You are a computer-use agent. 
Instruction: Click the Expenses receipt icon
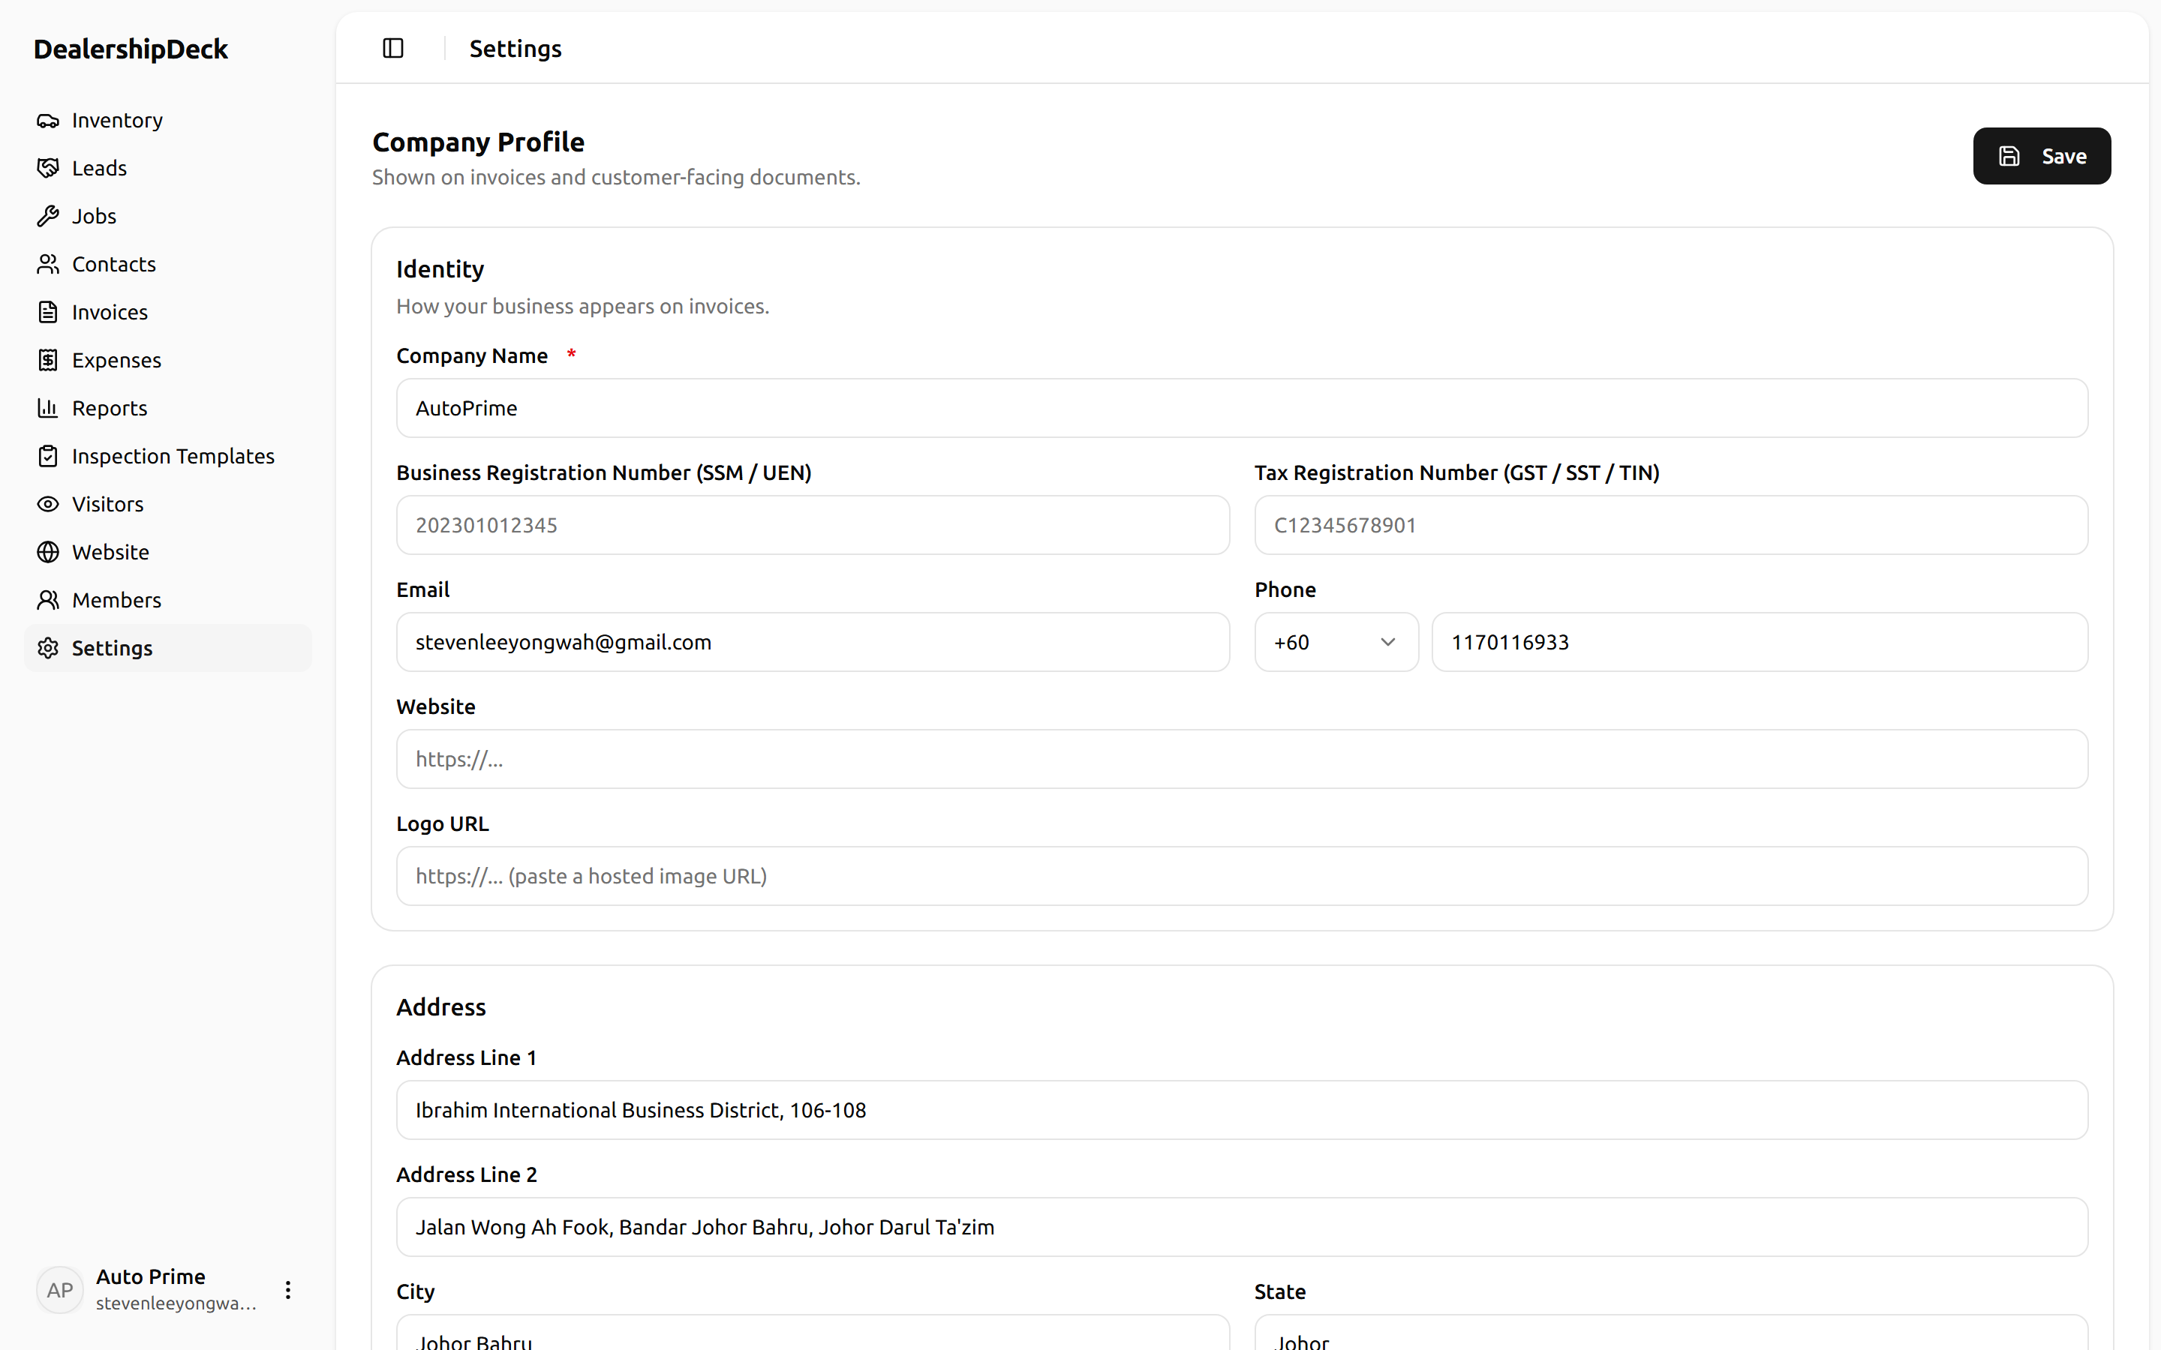pos(48,360)
